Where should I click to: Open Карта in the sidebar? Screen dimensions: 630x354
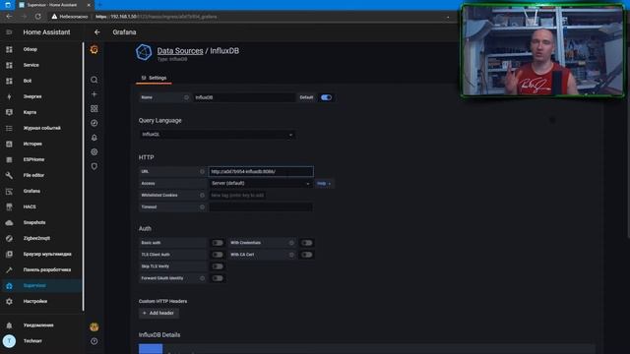point(41,112)
